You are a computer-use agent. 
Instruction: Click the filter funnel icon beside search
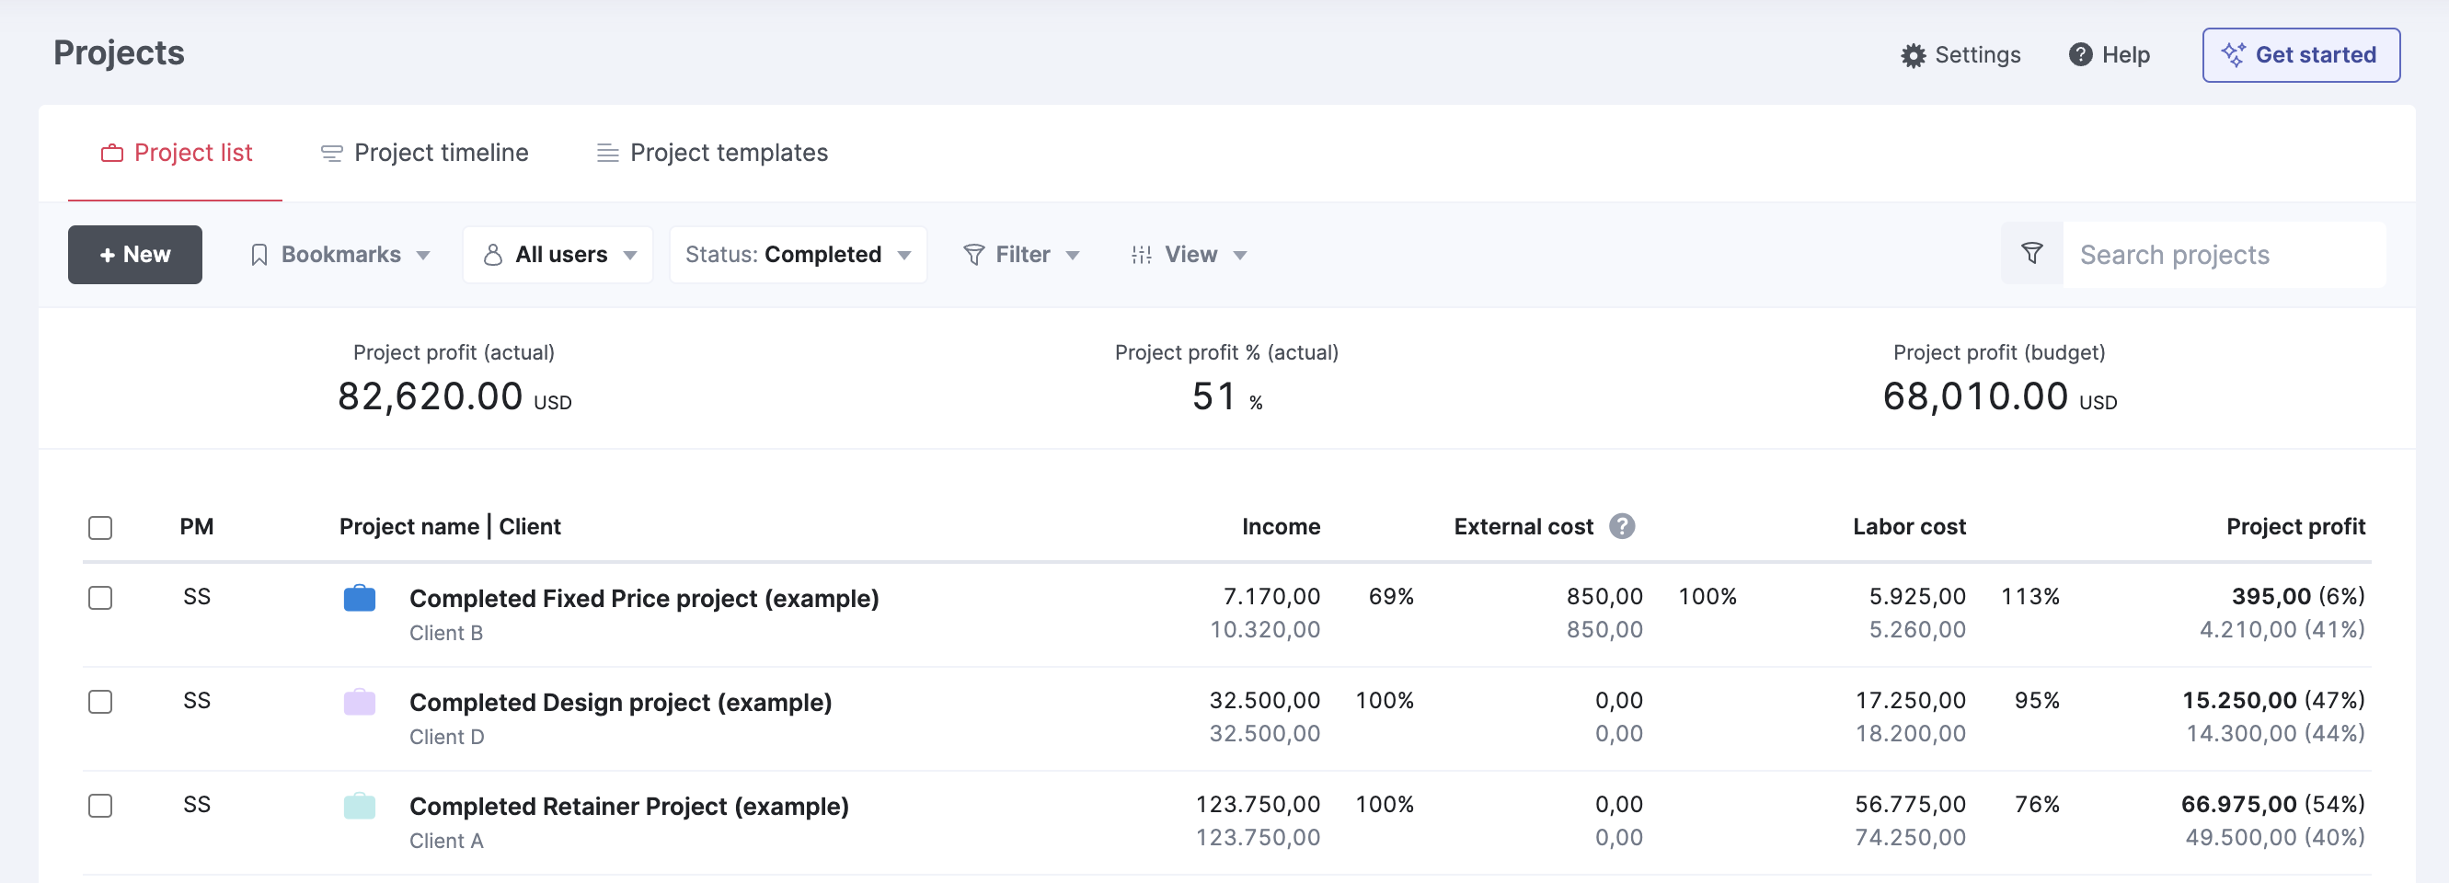[x=2030, y=254]
